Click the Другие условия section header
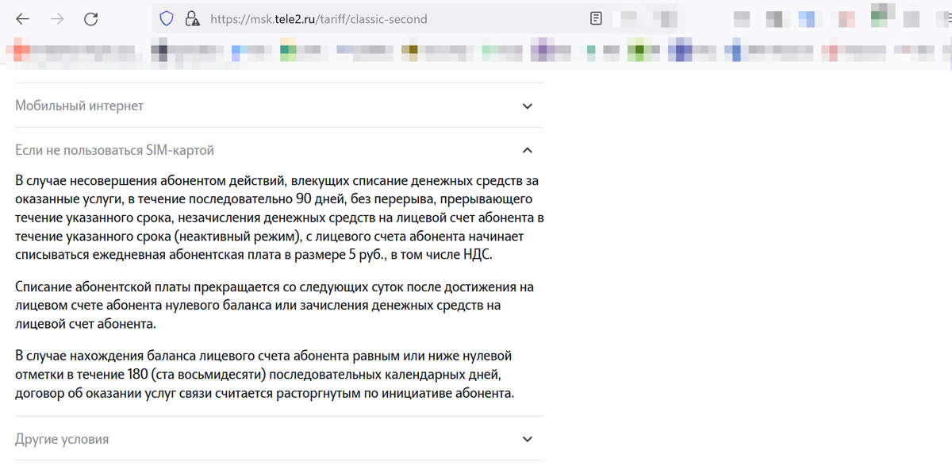The width and height of the screenshot is (952, 470). (x=61, y=438)
